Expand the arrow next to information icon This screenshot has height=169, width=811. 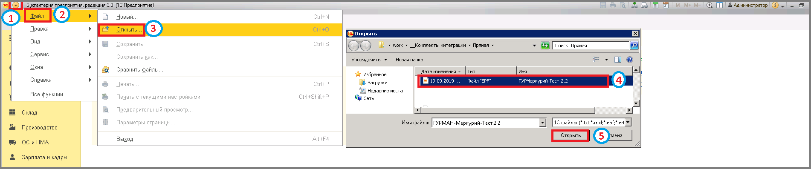click(x=783, y=6)
